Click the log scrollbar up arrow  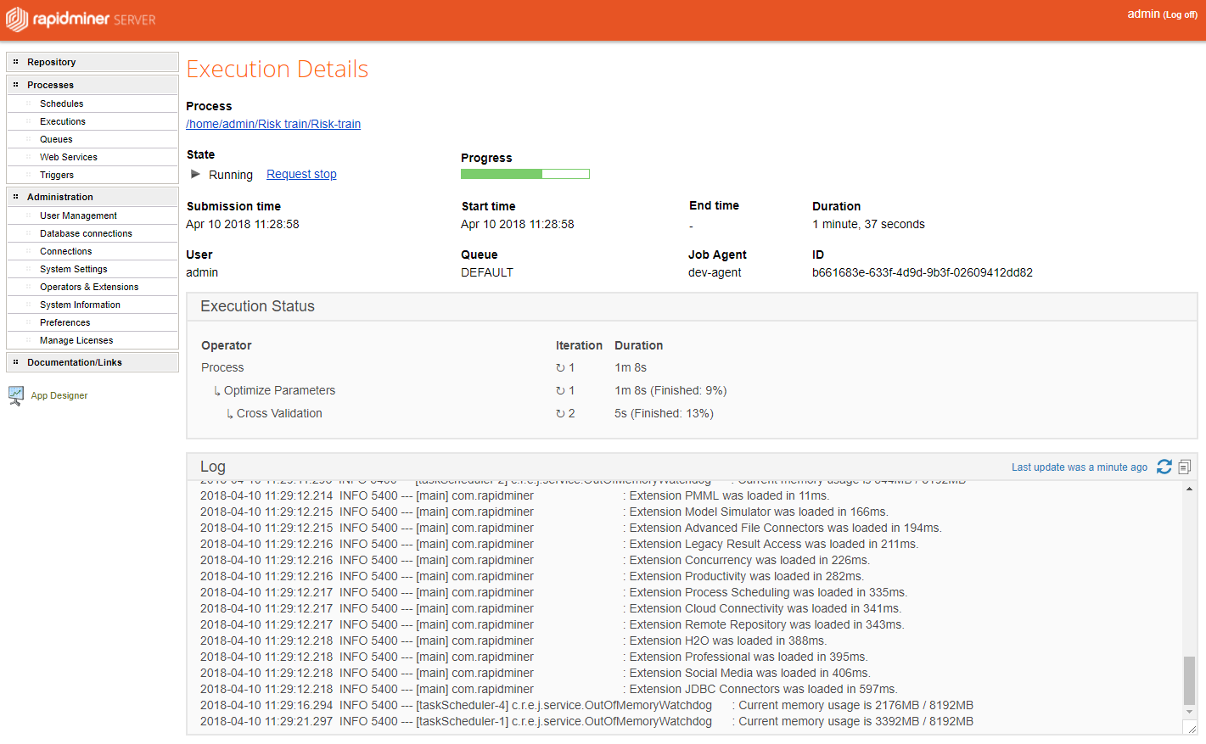(x=1189, y=489)
